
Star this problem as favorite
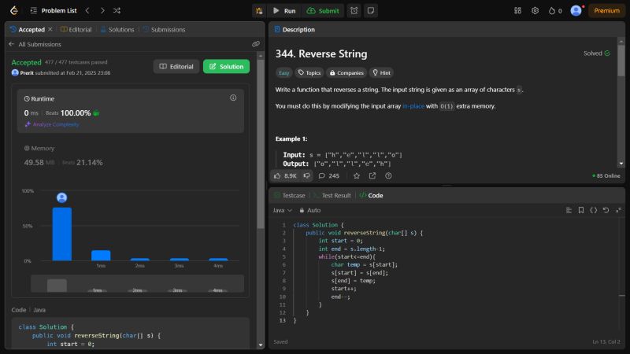click(356, 175)
